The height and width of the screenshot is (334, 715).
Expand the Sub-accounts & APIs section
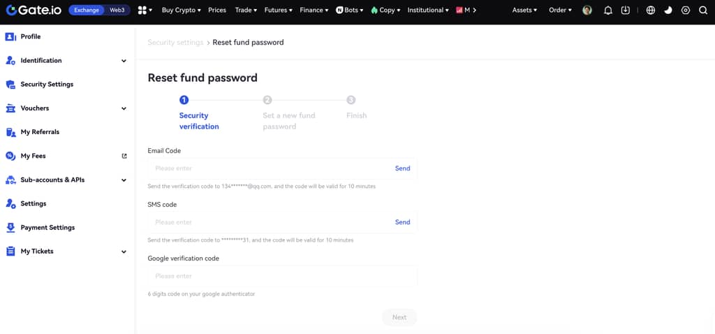click(x=124, y=180)
